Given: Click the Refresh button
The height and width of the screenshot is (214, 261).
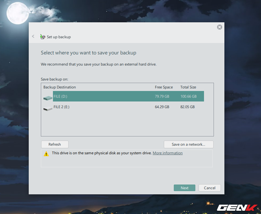Looking at the screenshot, I should point(55,144).
